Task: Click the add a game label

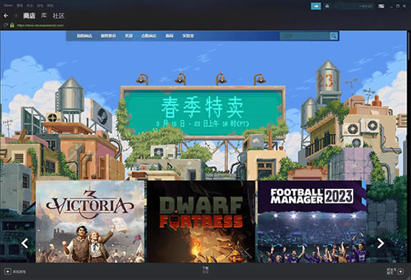Action: tap(20, 272)
